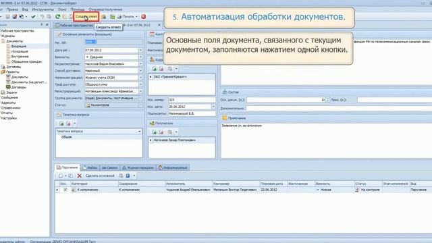Click gray icon right of Сделать основной
The width and height of the screenshot is (432, 243).
[x=121, y=175]
